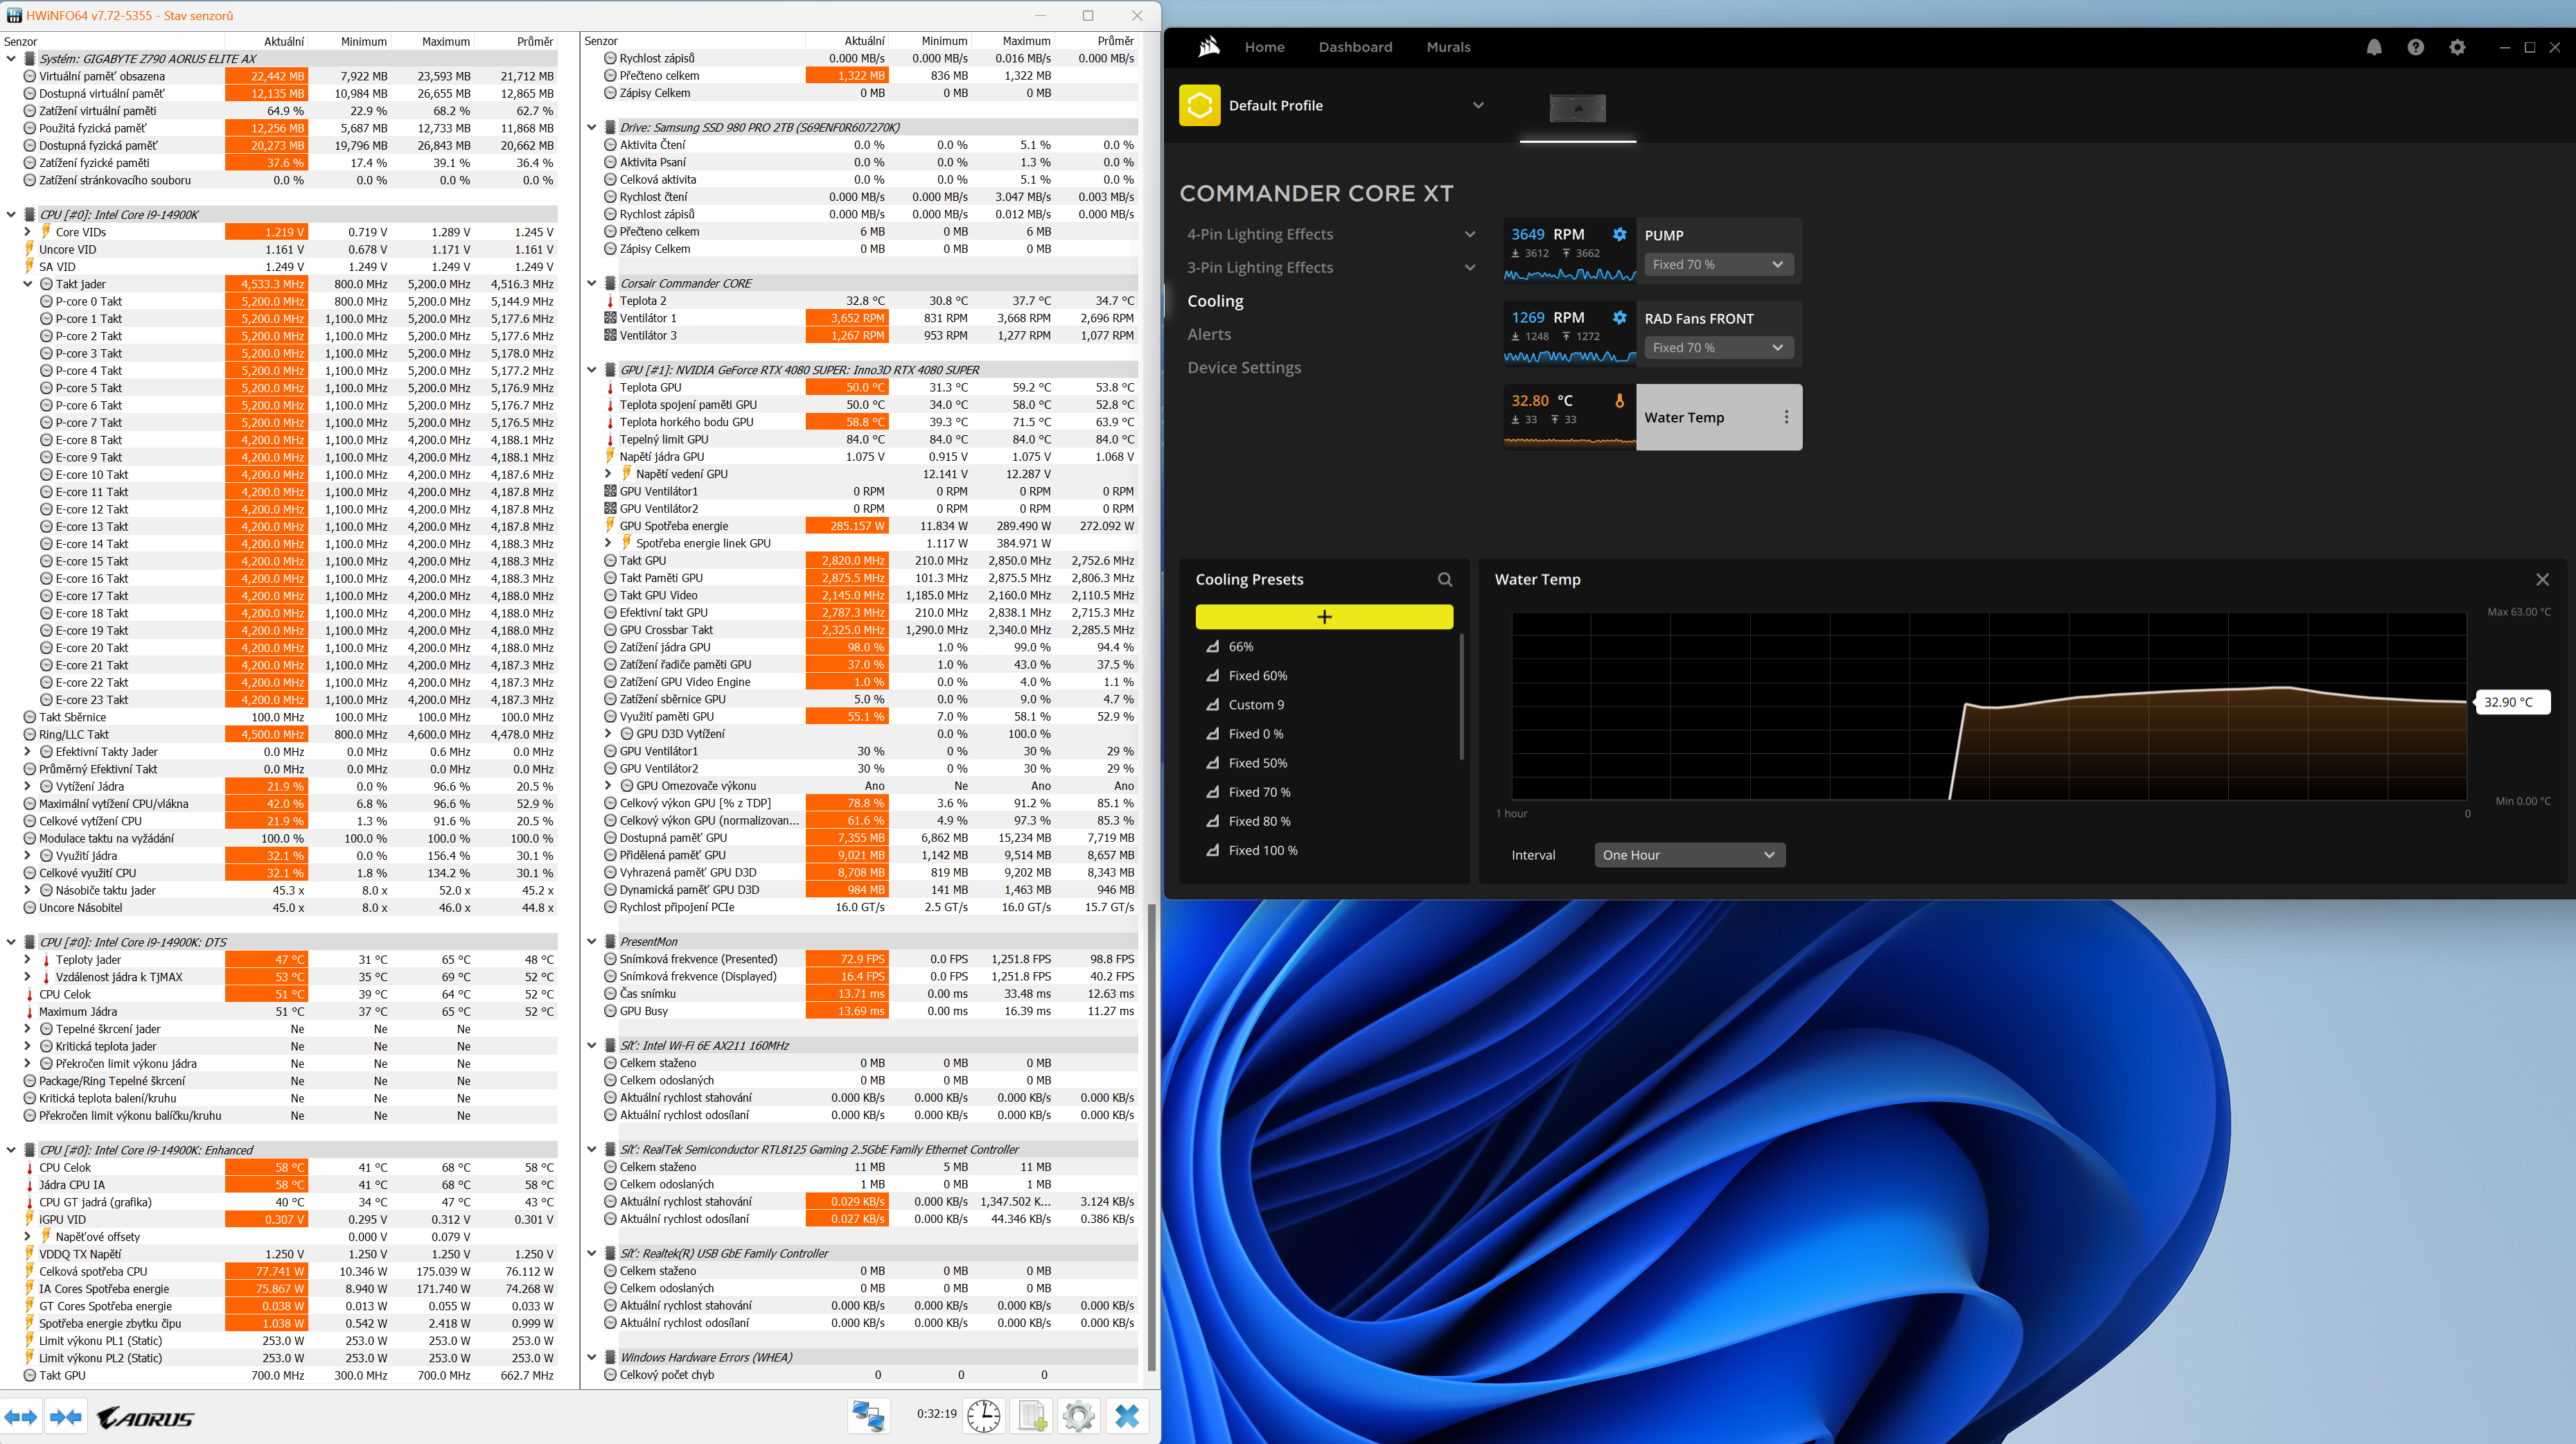The image size is (2576, 1444).
Task: Click the AORUS logo in HWiNFO toolbar
Action: click(x=145, y=1417)
